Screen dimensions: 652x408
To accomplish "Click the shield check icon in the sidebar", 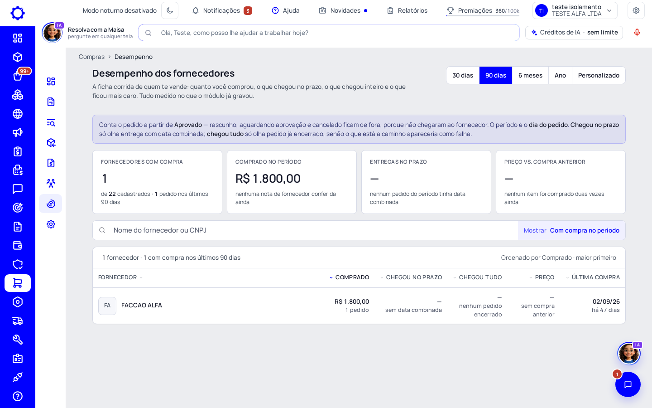I will (x=18, y=264).
